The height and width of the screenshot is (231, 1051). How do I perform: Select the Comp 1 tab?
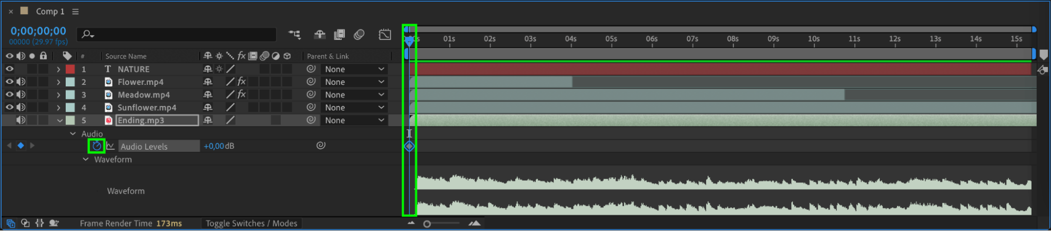tap(50, 12)
